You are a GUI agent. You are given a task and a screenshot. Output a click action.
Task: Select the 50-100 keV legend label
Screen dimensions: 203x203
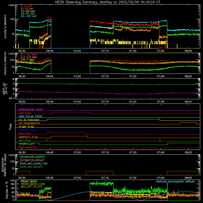pyautogui.click(x=29, y=16)
